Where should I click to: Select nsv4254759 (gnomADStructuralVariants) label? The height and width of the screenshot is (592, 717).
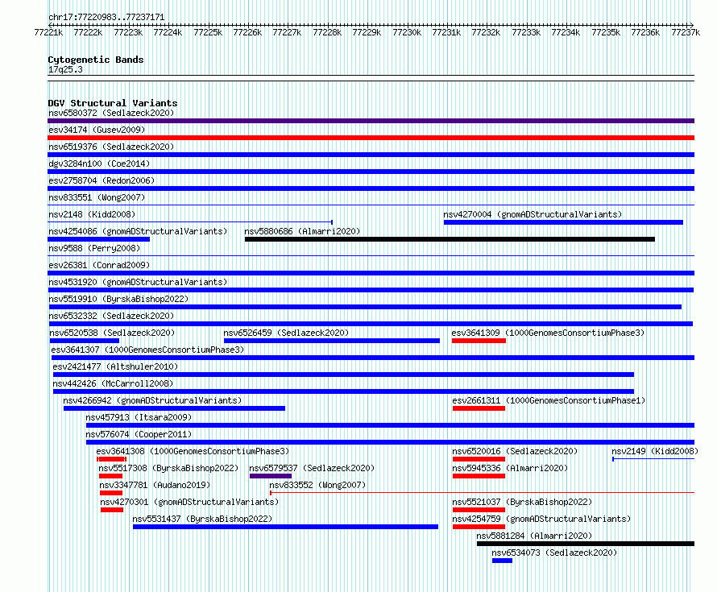[x=541, y=519]
